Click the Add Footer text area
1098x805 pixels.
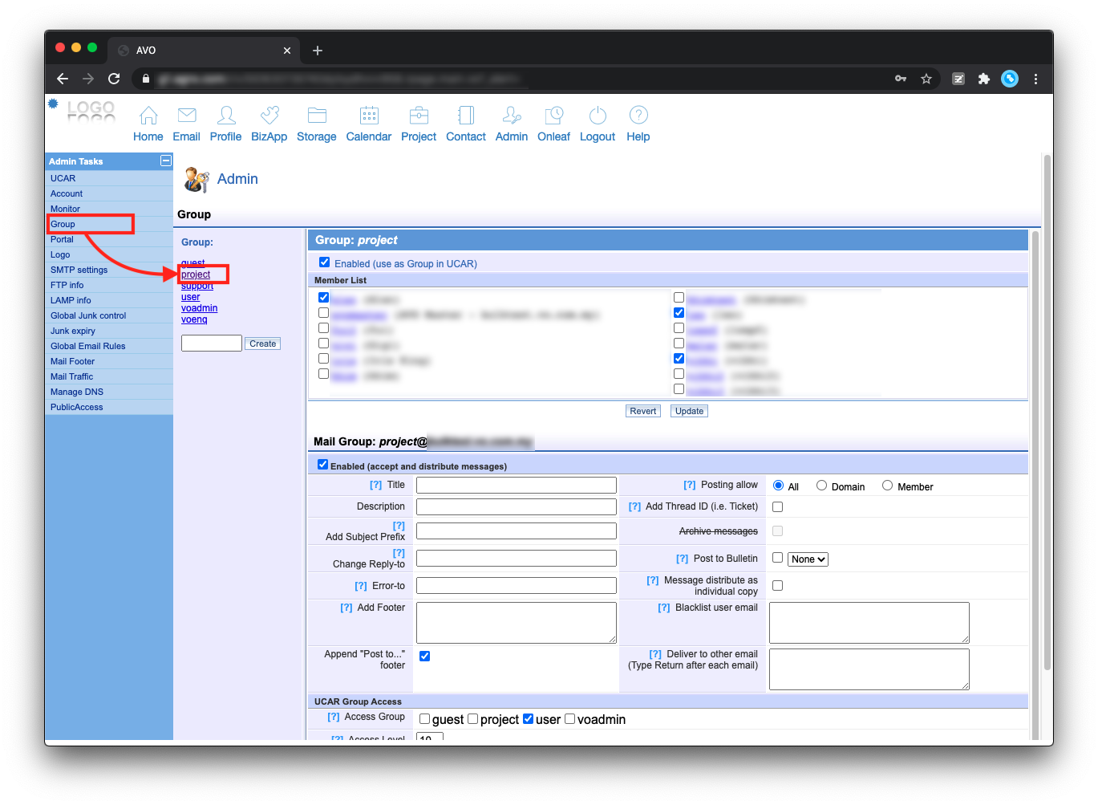pos(517,623)
